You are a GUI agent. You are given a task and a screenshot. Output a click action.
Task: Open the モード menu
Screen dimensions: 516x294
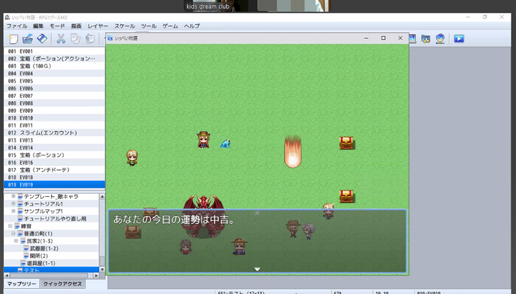click(57, 26)
